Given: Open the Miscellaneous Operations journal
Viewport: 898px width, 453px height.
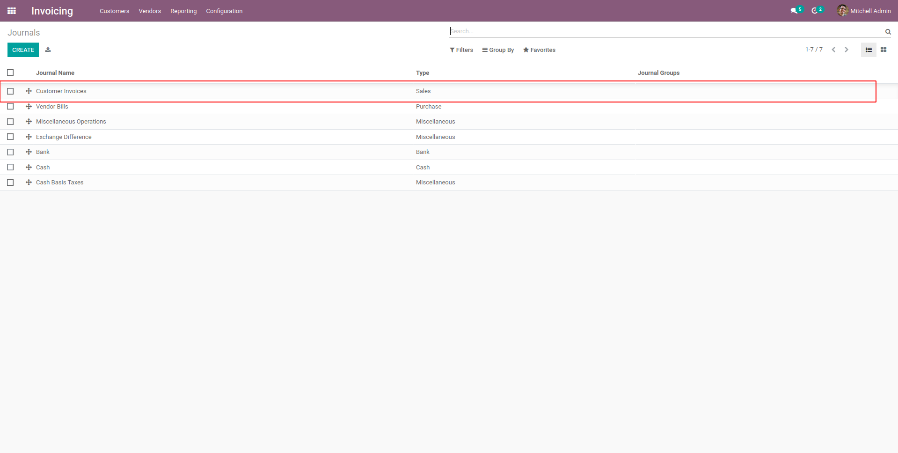Looking at the screenshot, I should click(71, 122).
